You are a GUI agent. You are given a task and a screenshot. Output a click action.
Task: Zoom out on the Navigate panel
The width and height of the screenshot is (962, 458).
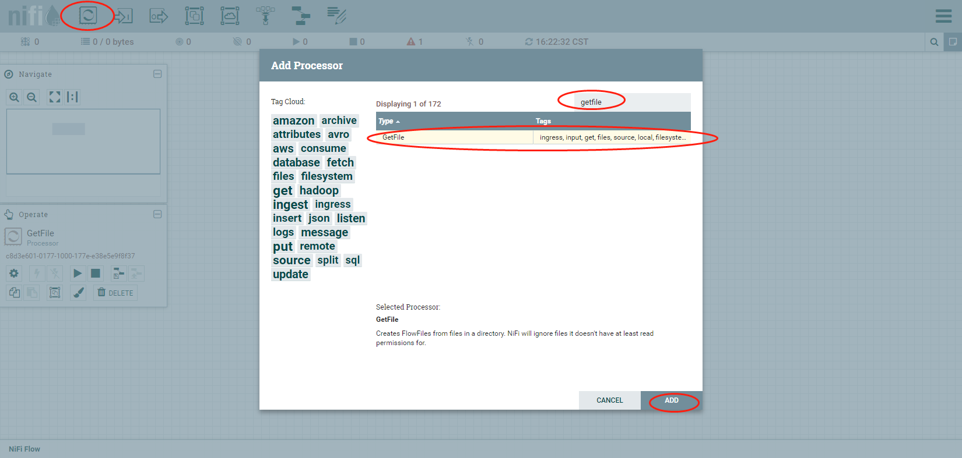click(x=32, y=97)
